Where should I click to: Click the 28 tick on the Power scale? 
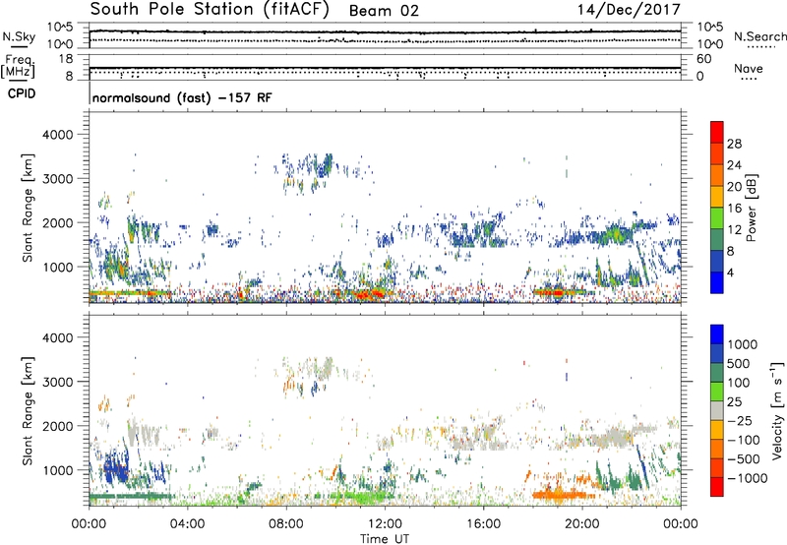(x=734, y=144)
